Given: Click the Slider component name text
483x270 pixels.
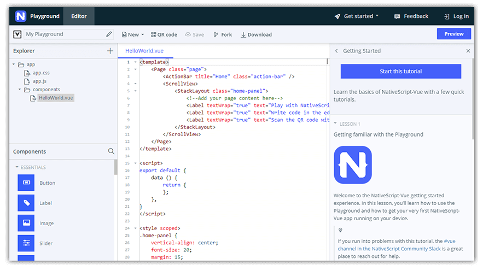Looking at the screenshot, I should (x=46, y=244).
